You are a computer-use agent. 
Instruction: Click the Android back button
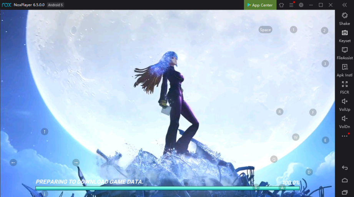point(344,168)
